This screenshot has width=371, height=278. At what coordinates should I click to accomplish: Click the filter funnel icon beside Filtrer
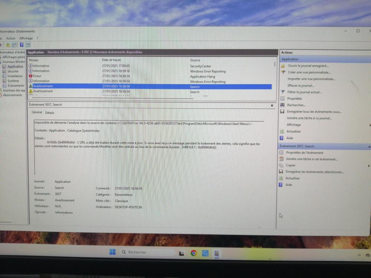[282, 92]
